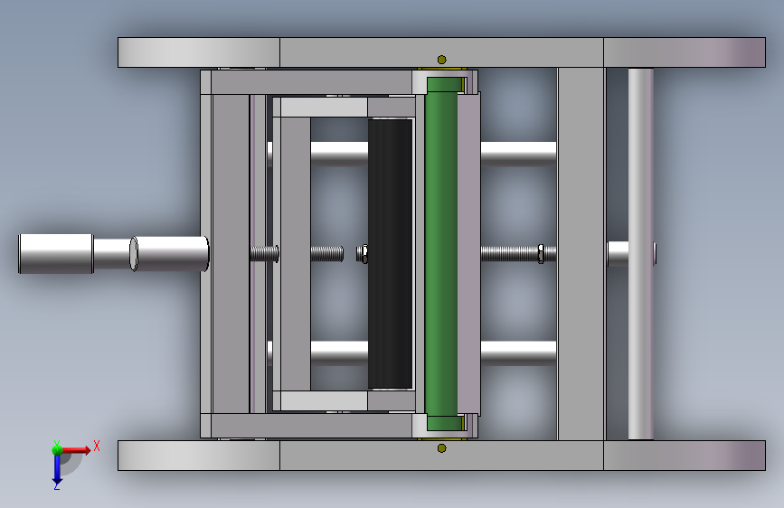The width and height of the screenshot is (784, 508).
Task: Click the green Y axis ball of the triad
Action: 57,449
